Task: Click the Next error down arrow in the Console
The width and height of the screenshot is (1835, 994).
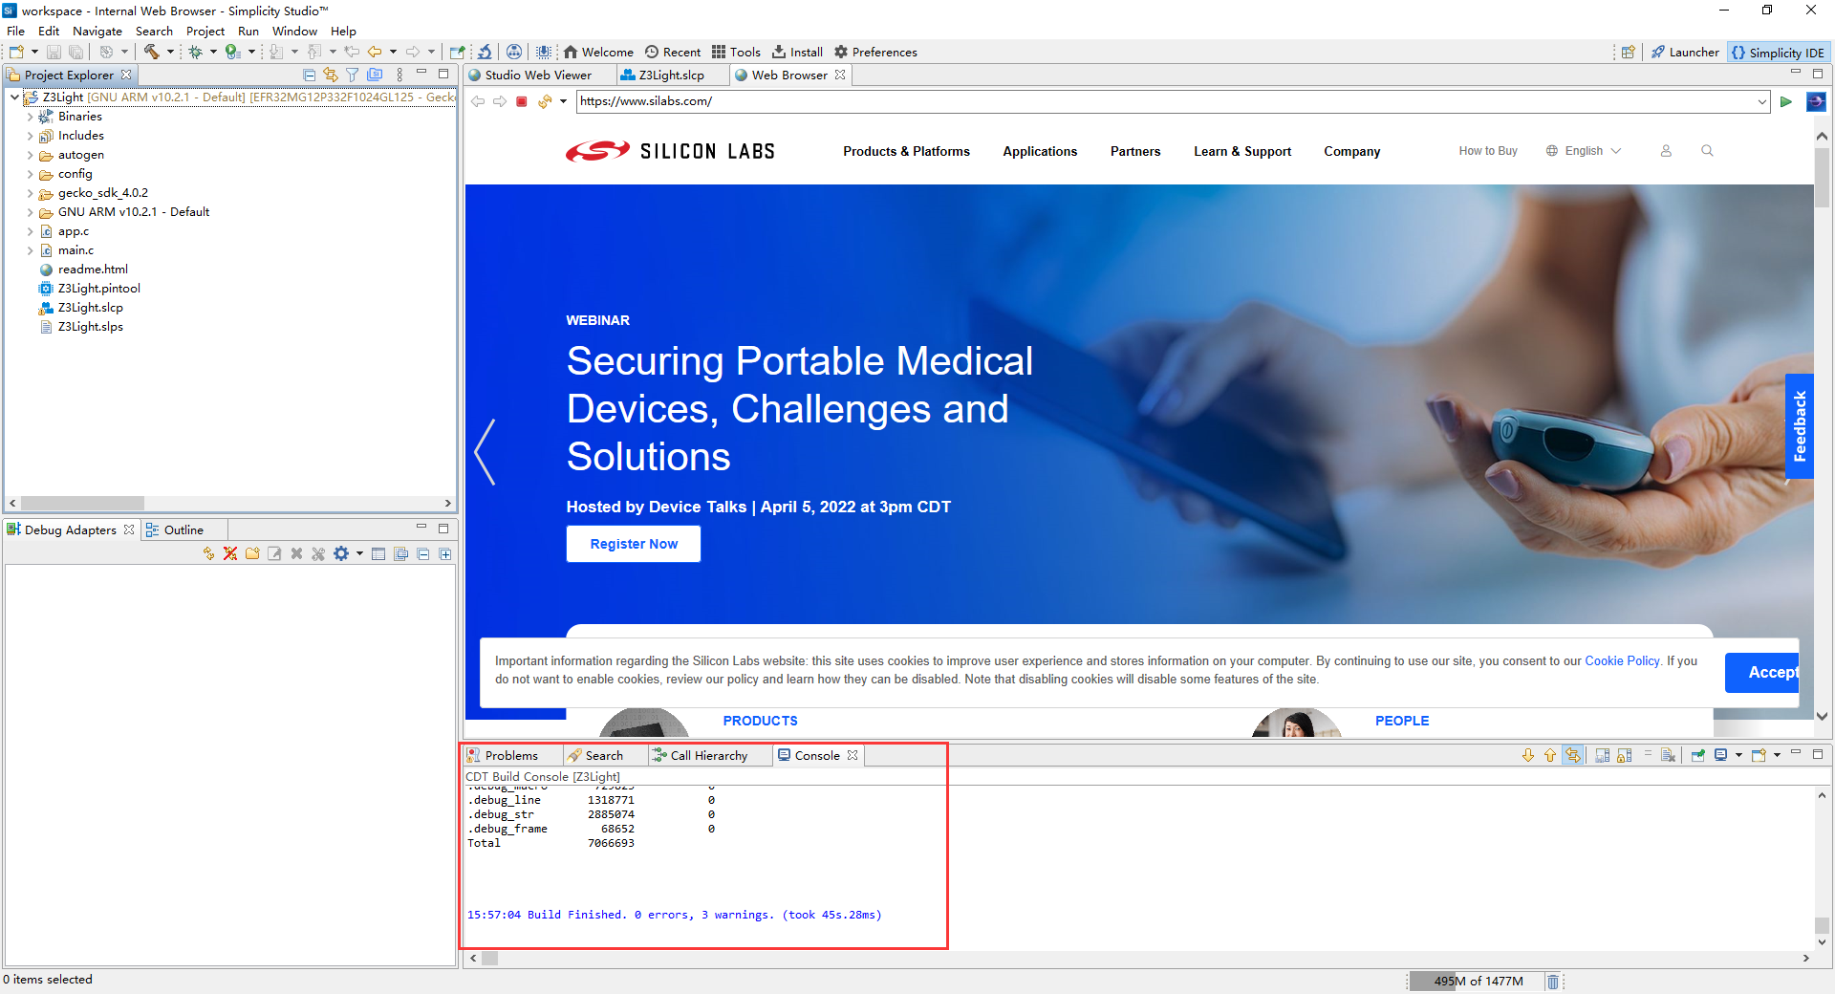Action: (1528, 755)
